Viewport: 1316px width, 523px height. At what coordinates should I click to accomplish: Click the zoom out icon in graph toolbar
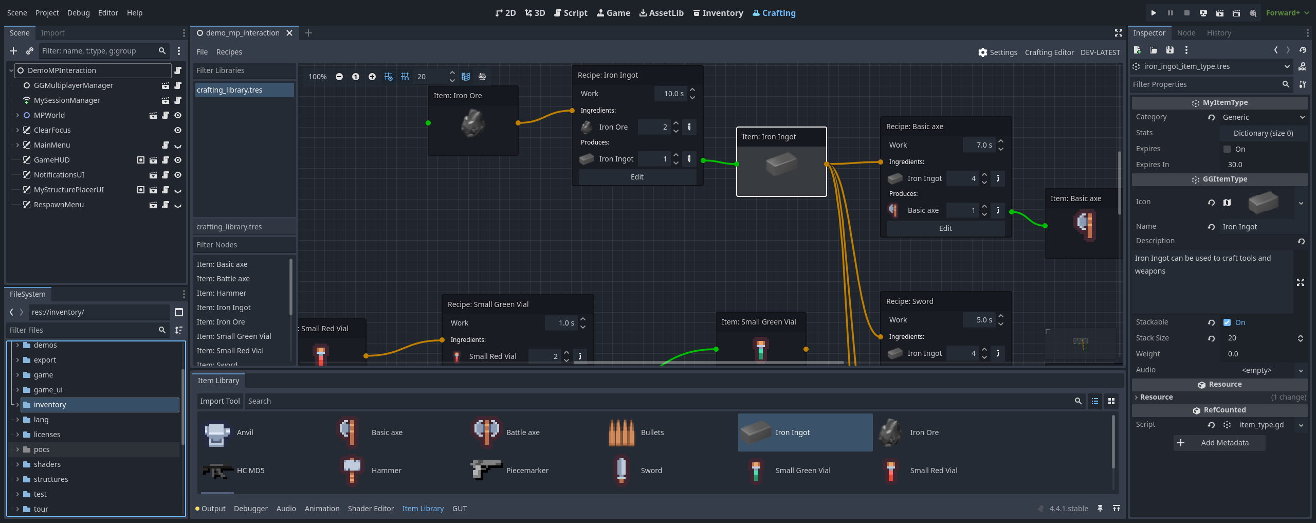click(339, 77)
